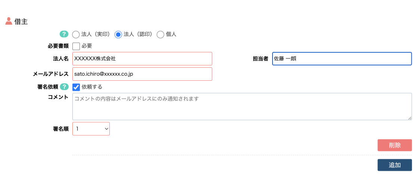The width and height of the screenshot is (417, 188).
Task: Click the 個人 radio label text
Action: point(171,34)
